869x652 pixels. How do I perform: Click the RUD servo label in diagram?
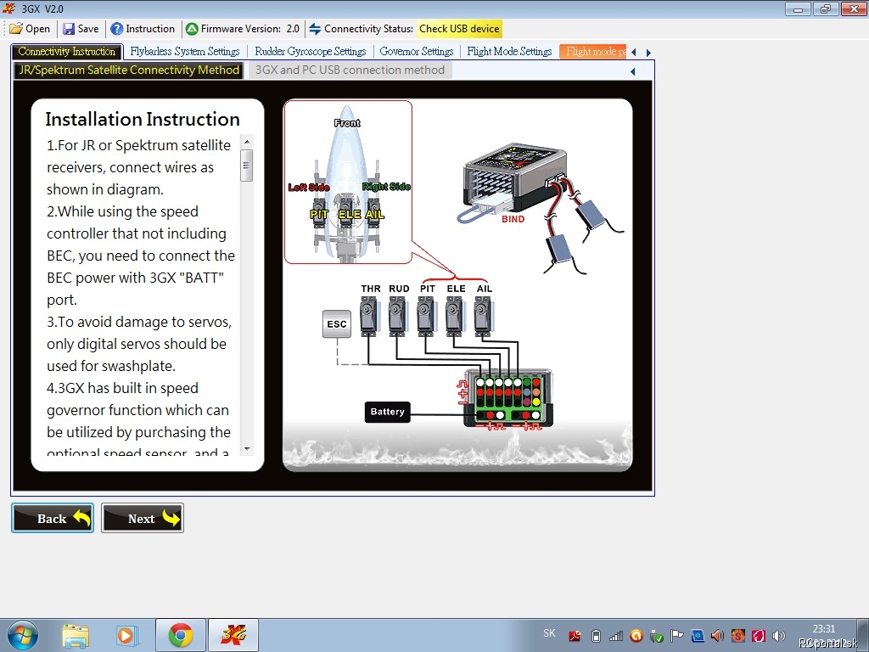click(399, 289)
